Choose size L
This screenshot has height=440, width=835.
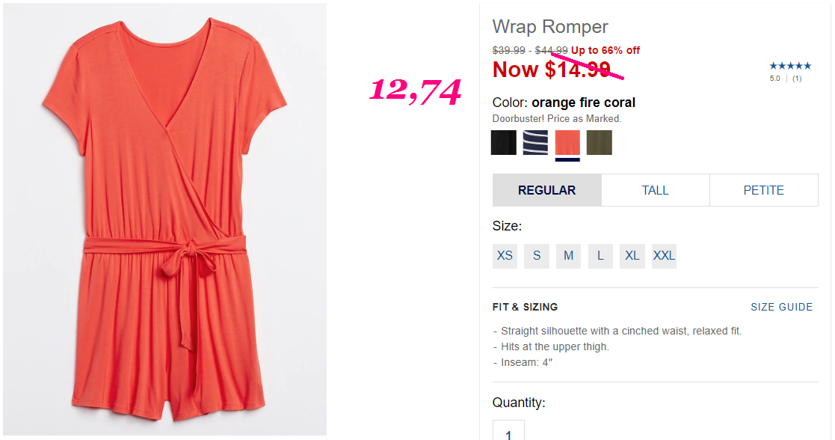(x=601, y=256)
